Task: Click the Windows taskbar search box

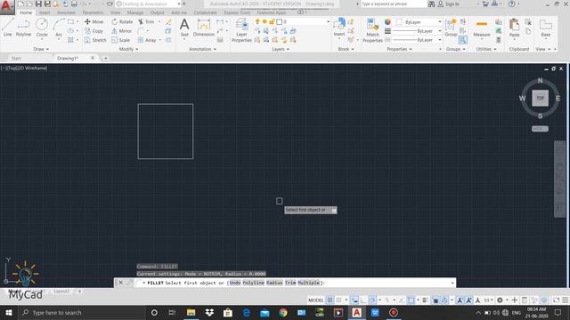Action: click(x=81, y=312)
